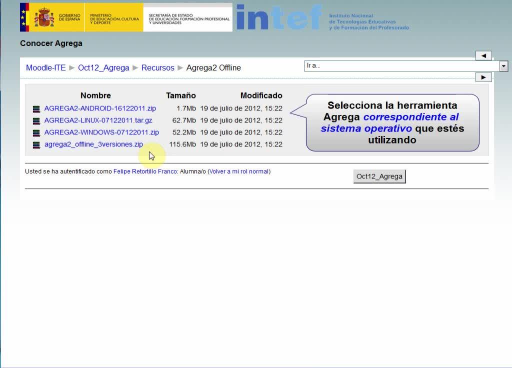
Task: Click the 115.6Mb size value
Action: point(182,144)
